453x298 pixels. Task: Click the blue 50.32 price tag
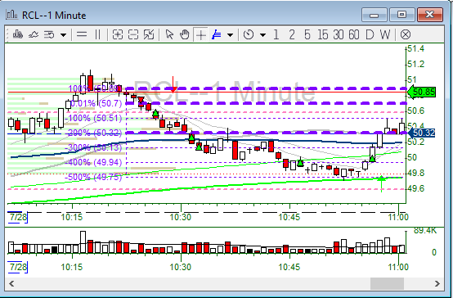click(x=421, y=133)
